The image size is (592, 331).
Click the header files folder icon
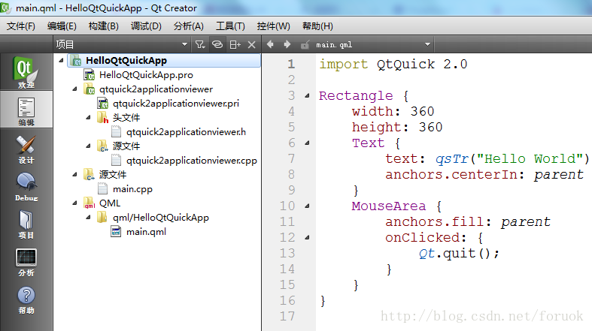click(103, 118)
